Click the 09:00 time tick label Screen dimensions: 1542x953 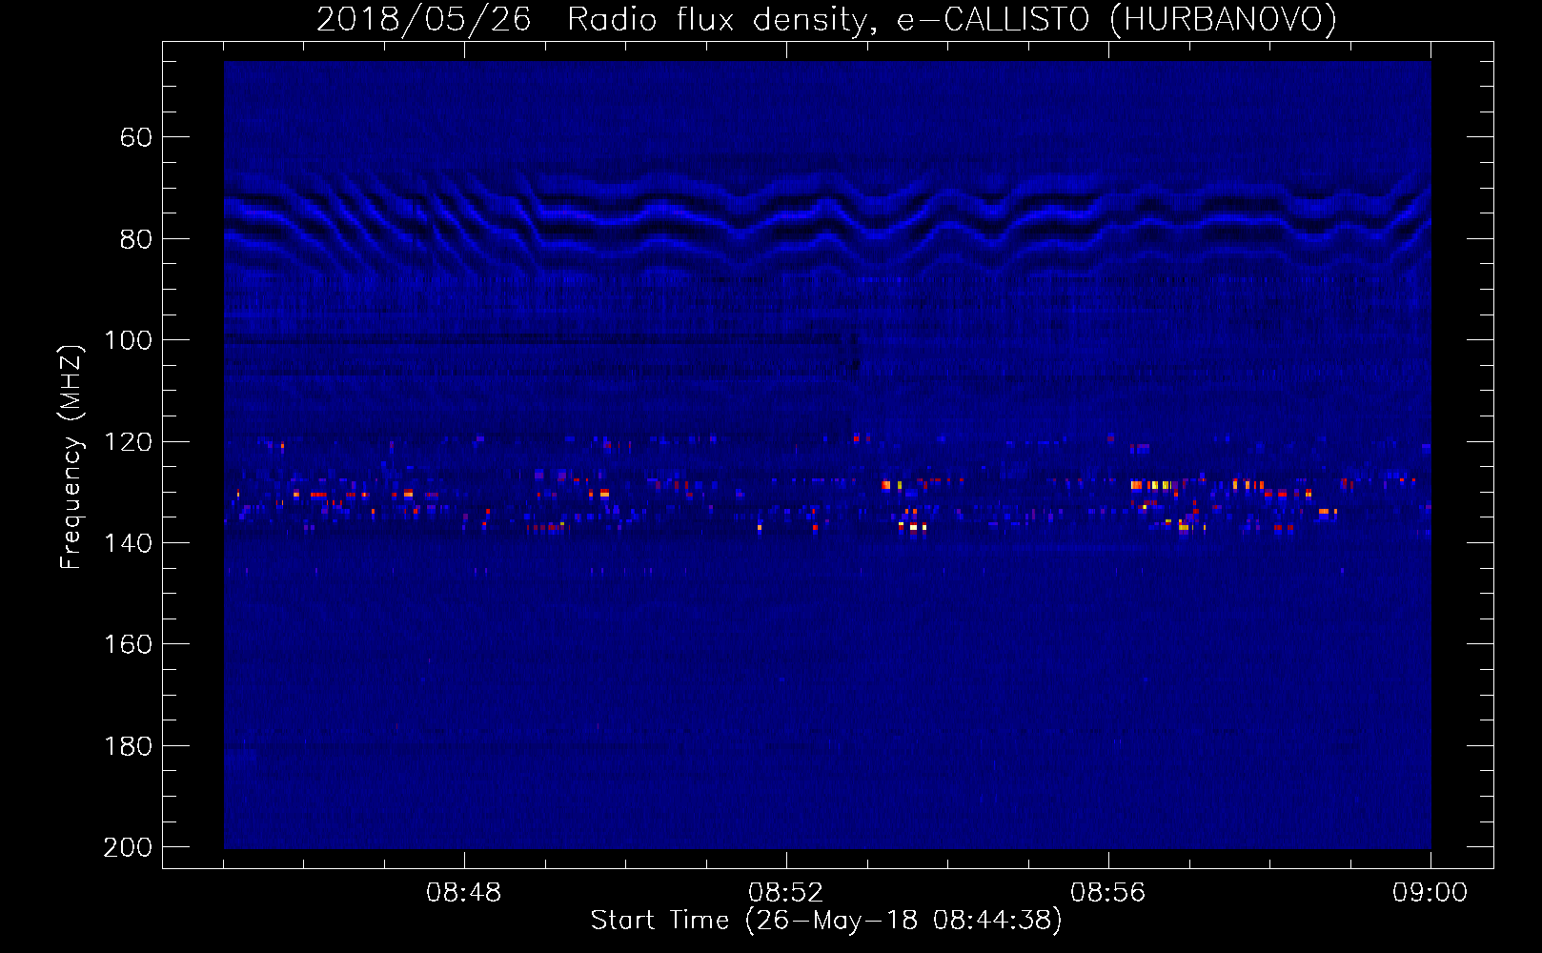tap(1430, 893)
